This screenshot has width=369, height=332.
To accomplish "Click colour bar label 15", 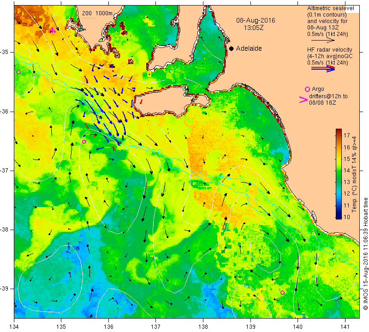I will point(347,159).
